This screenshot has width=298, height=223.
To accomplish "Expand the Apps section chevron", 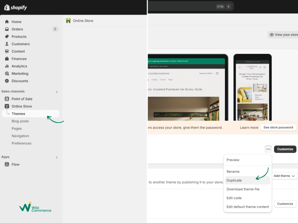I will tap(57, 157).
